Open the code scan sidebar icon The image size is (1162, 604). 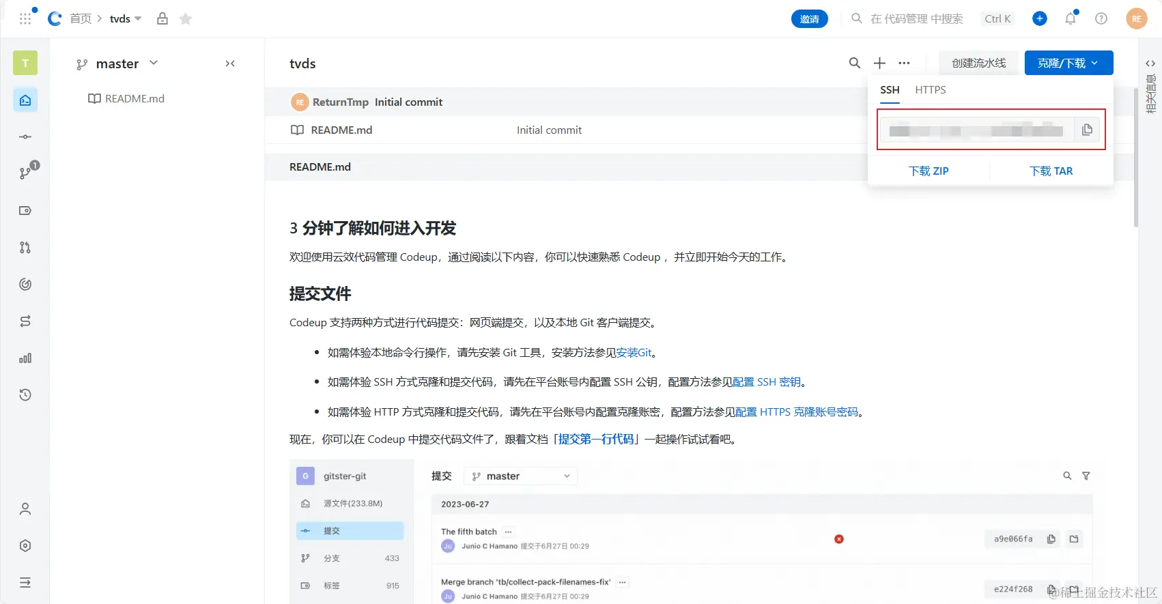point(25,284)
